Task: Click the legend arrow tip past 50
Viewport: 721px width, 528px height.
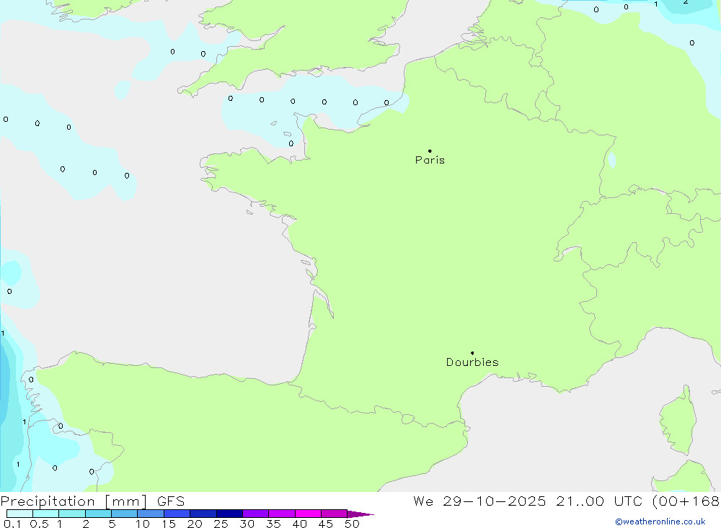Action: (361, 514)
